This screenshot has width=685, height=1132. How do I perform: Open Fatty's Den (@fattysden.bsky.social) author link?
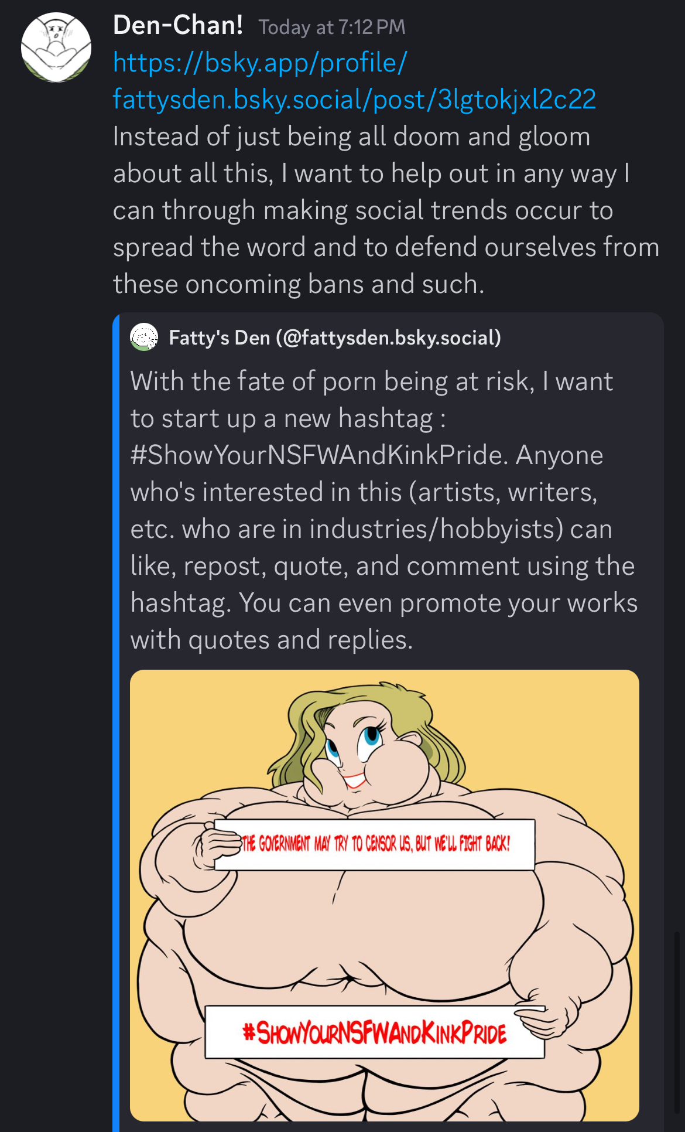coord(335,338)
